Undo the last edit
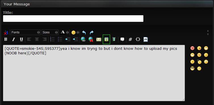 (84, 33)
